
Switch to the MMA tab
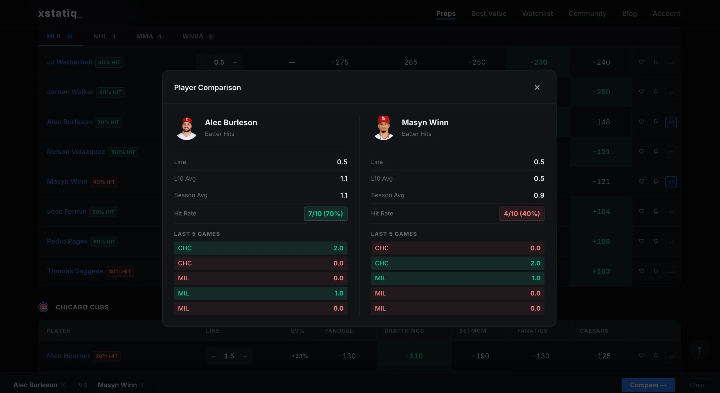click(149, 37)
